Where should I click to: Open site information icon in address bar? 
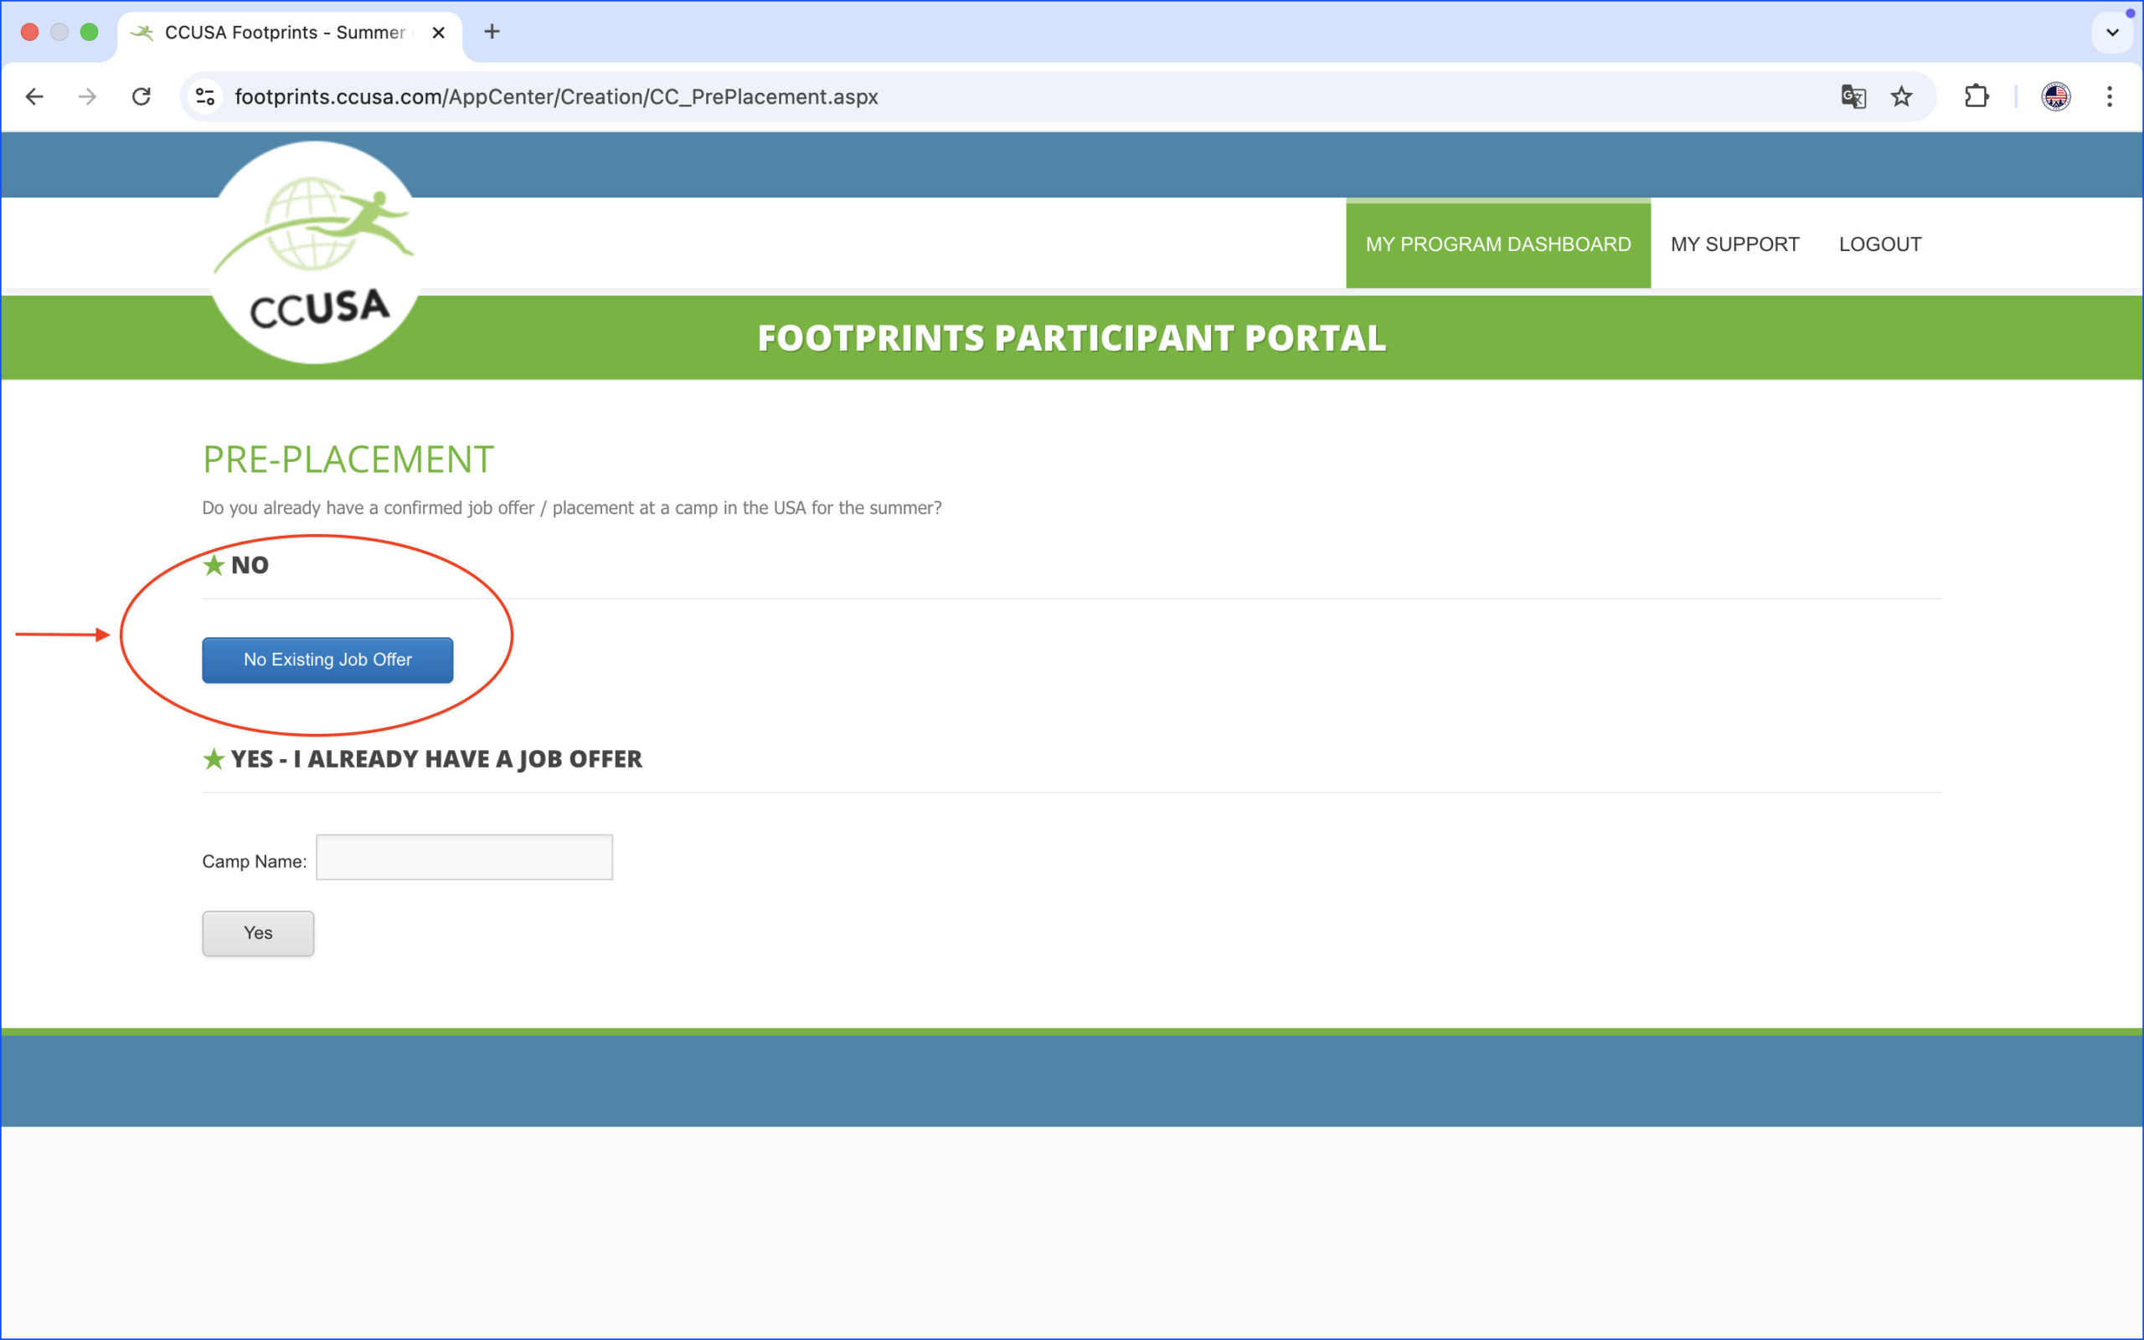206,96
